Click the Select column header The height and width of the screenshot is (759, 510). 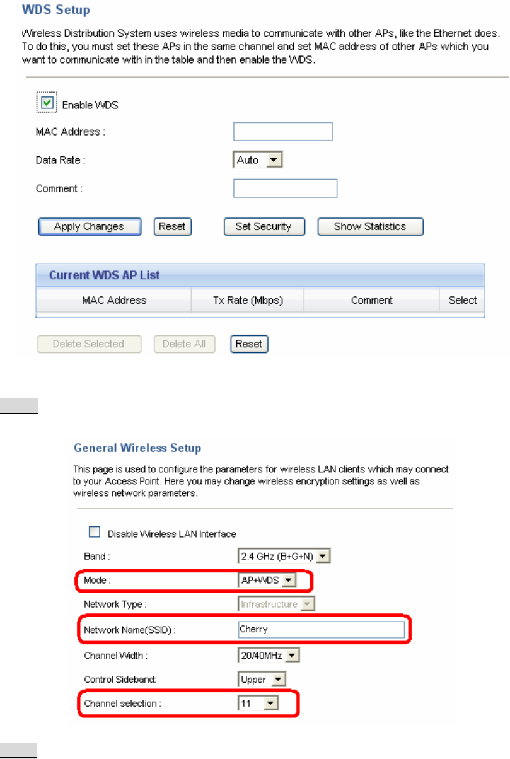point(463,301)
